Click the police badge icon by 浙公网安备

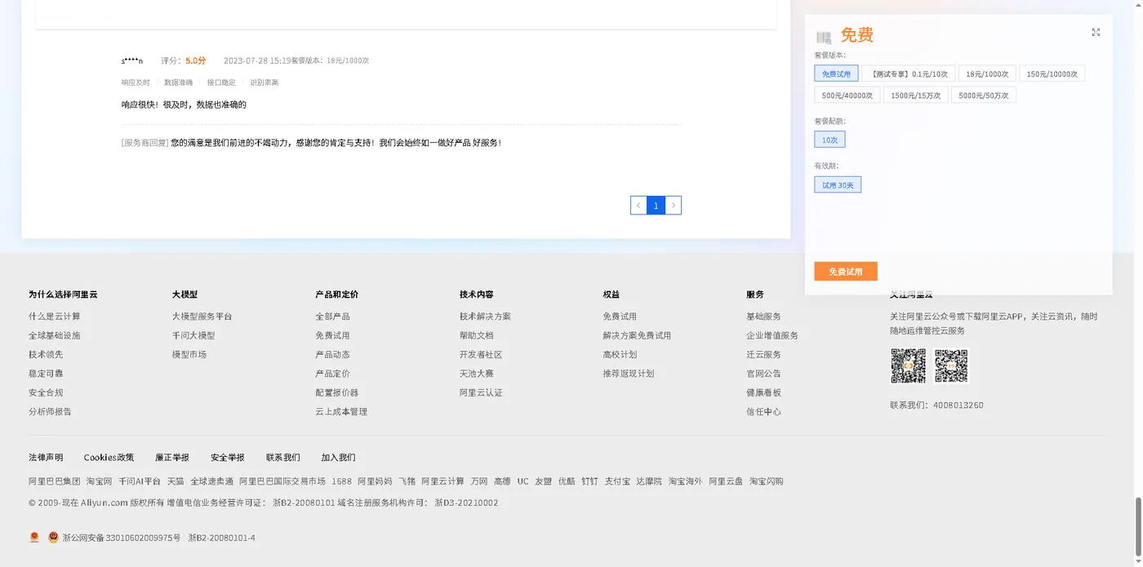53,538
